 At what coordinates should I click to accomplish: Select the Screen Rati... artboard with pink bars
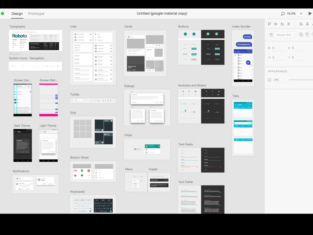[48, 100]
